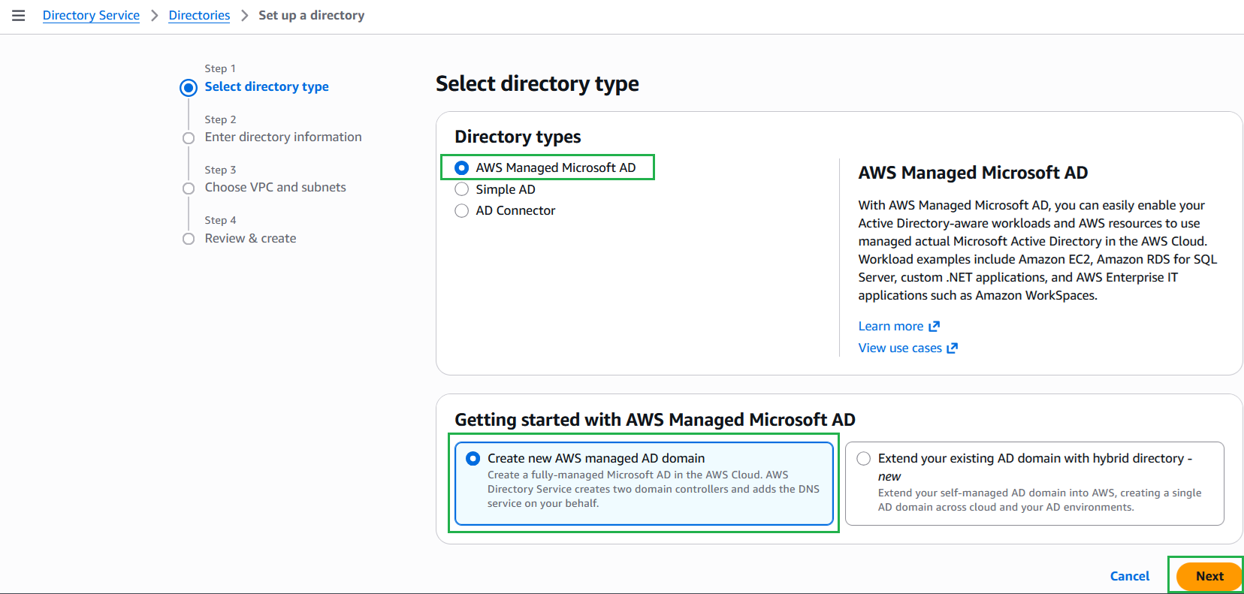Cancel the directory setup
Screen dimensions: 1244x594
coord(1130,576)
